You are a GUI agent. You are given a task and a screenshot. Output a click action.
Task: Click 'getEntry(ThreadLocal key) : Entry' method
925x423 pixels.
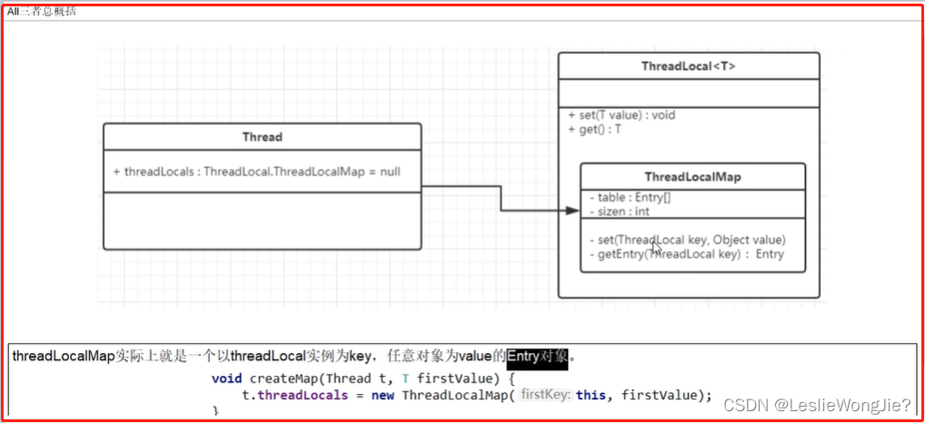687,254
